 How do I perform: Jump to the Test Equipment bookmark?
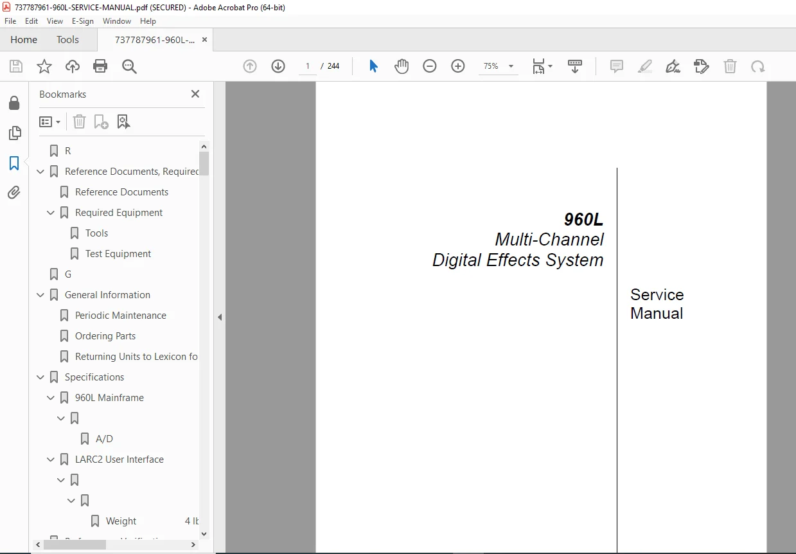coord(118,254)
